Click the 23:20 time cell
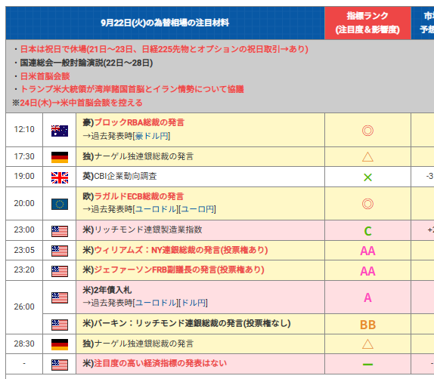 24,270
